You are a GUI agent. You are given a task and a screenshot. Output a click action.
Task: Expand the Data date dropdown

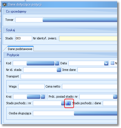tap(106, 63)
